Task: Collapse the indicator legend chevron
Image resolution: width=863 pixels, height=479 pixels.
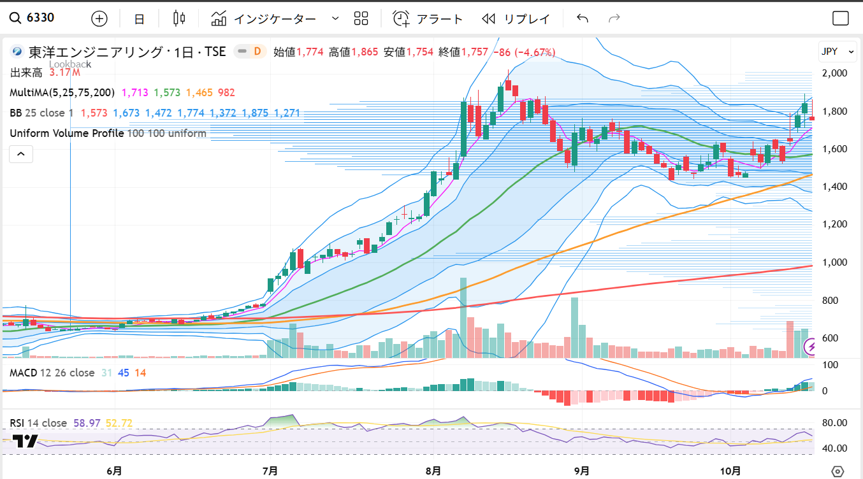Action: pyautogui.click(x=20, y=154)
